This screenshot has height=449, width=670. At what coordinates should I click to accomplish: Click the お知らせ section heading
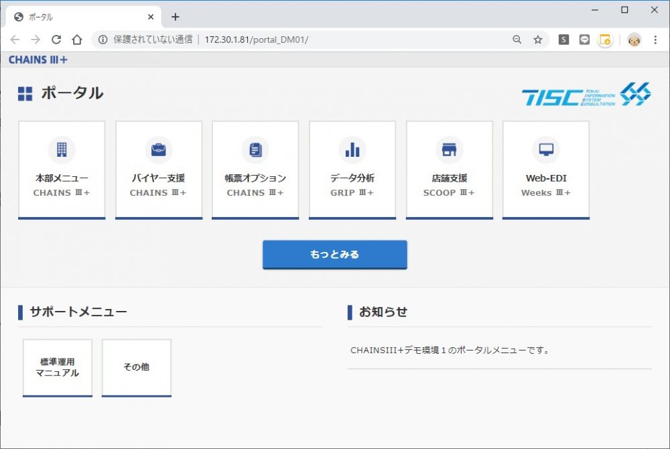[383, 312]
